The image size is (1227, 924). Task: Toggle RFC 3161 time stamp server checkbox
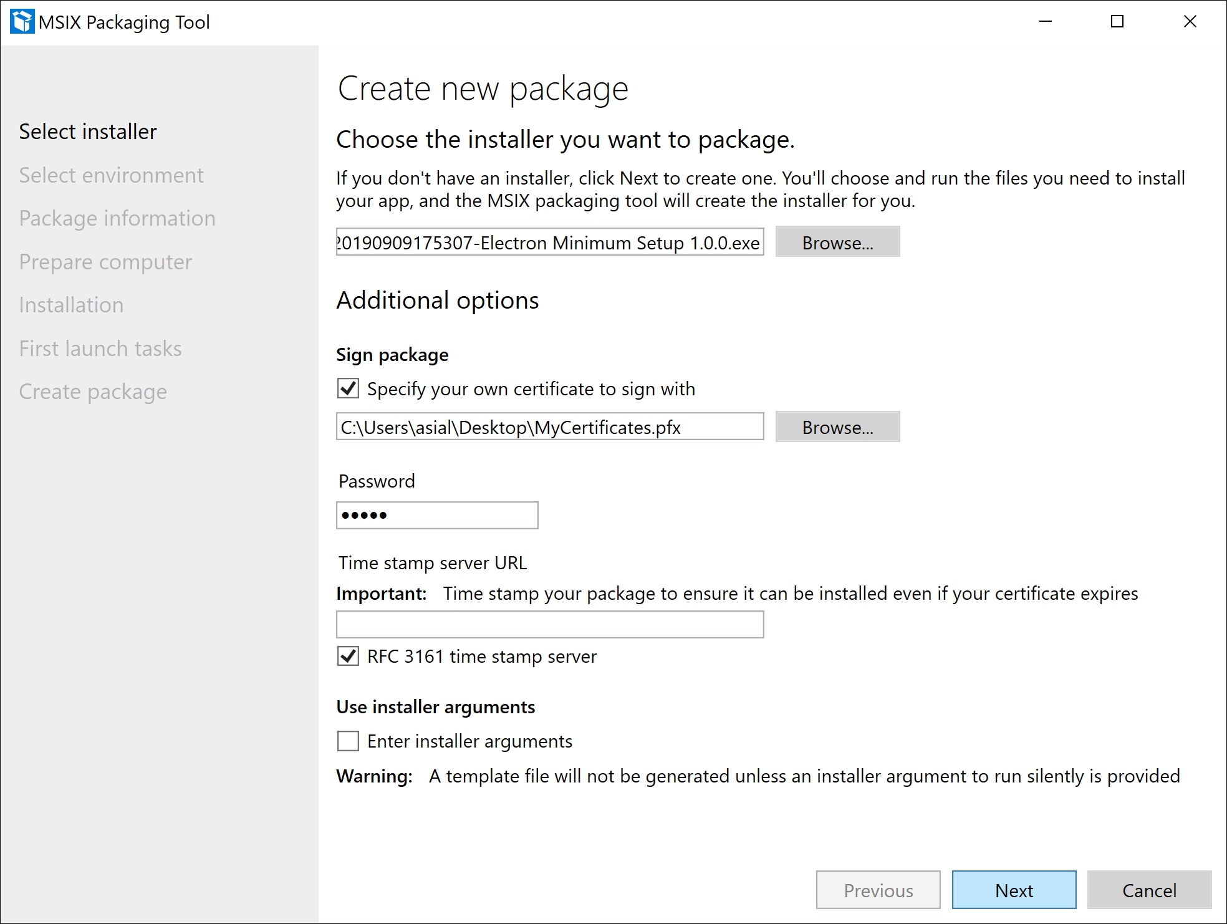348,656
